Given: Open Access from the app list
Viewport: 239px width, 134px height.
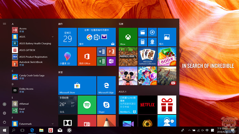Looking at the screenshot, I should pos(33,30).
